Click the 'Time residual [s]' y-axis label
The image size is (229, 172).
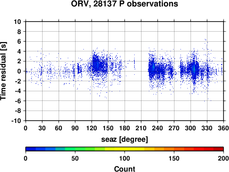tap(3, 71)
